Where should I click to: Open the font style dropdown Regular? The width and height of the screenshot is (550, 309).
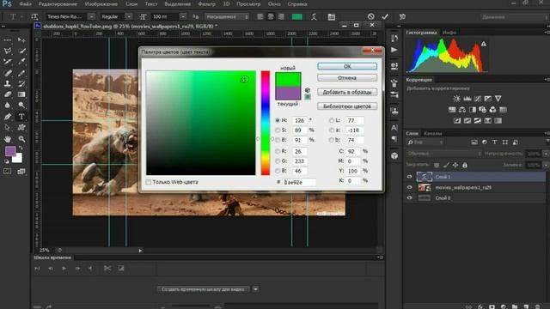point(129,16)
